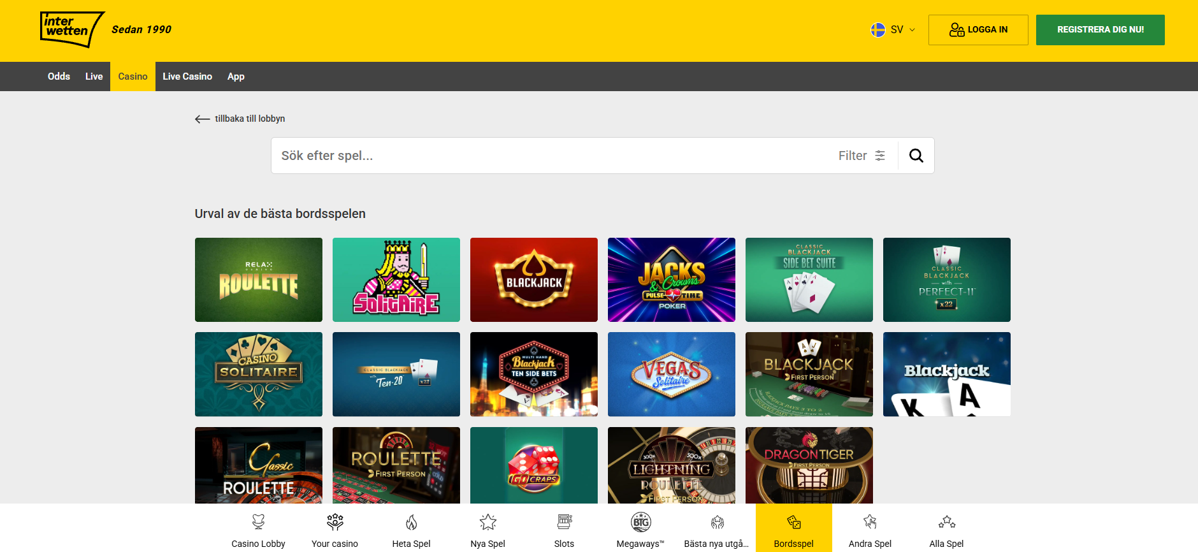Click the Swedish flag icon
Viewport: 1198px width, 552px height.
877,30
